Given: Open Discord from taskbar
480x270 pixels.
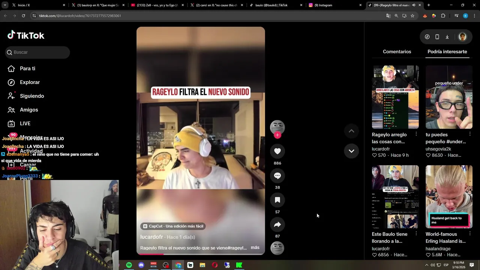Looking at the screenshot, I should point(141,265).
